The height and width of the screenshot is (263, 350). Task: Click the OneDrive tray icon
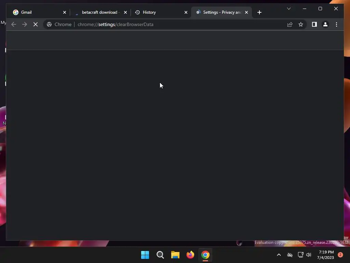coord(290,255)
